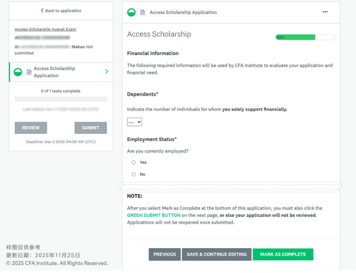Click the SUBMIT button in sidebar
356x273 pixels.
tap(90, 128)
